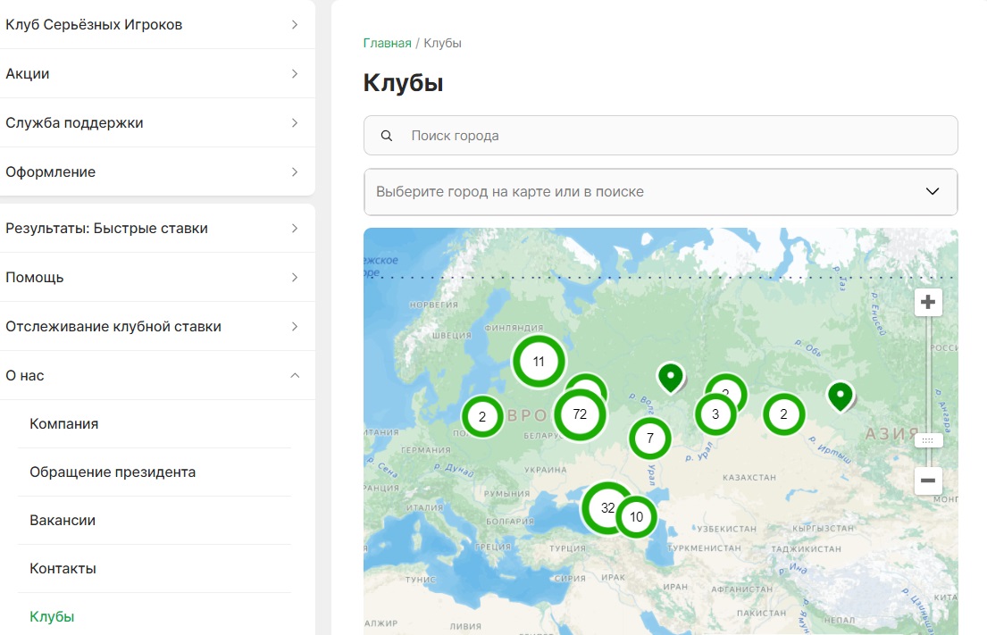Open Клуб Серьёзных Игроков menu item
Screen dimensions: 987x635
[157, 24]
